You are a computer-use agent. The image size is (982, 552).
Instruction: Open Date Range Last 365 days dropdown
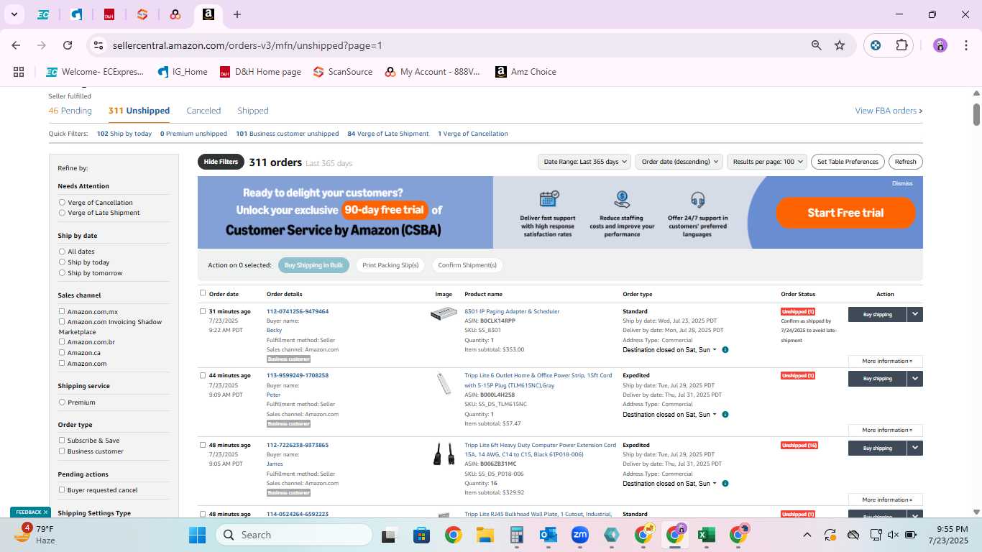[x=584, y=162]
